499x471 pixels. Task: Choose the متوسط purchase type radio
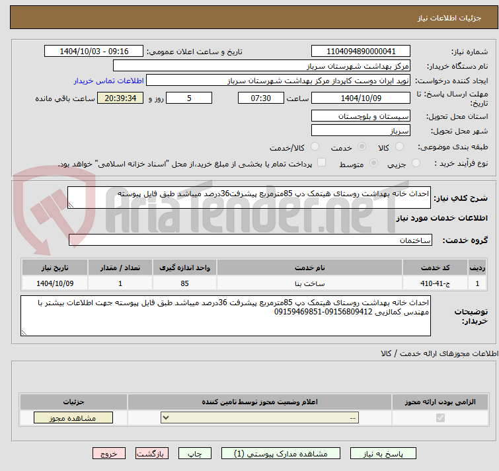pos(374,163)
